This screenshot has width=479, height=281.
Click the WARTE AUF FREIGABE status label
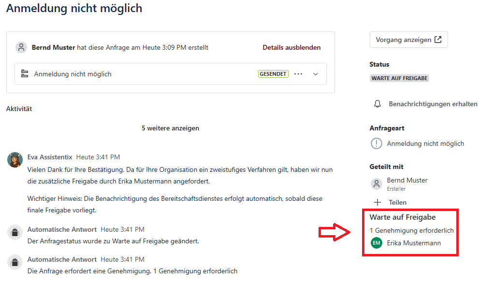tap(399, 78)
